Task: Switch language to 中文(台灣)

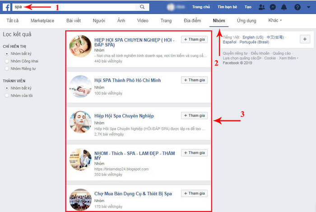Action: (275, 37)
